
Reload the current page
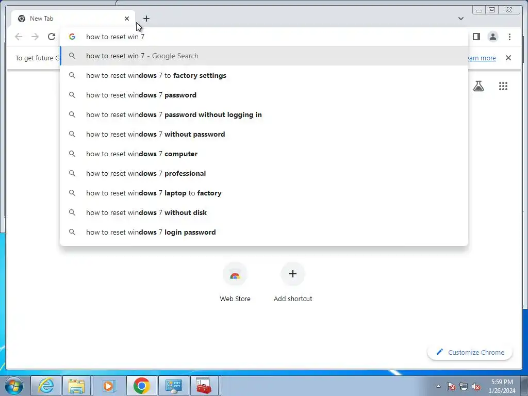click(52, 37)
